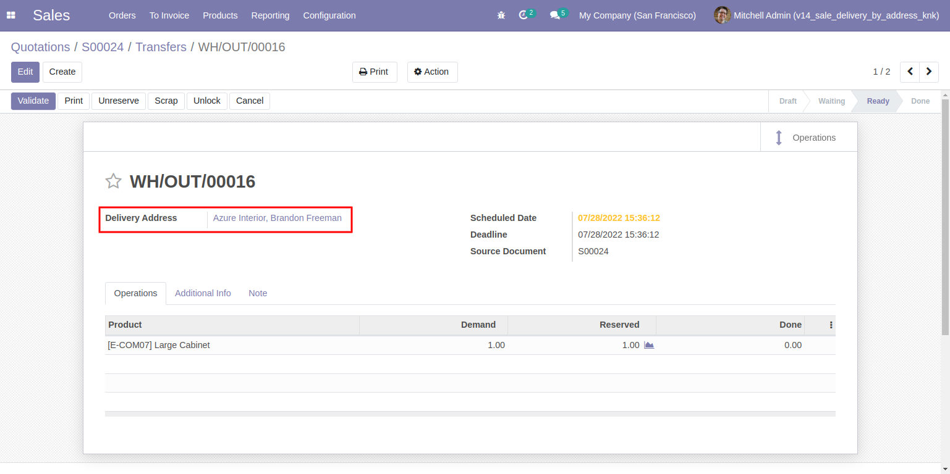Go to next record arrow
This screenshot has height=474, width=950.
(x=929, y=72)
